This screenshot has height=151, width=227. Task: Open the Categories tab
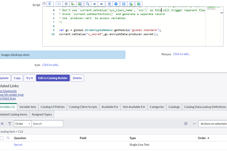157,107
